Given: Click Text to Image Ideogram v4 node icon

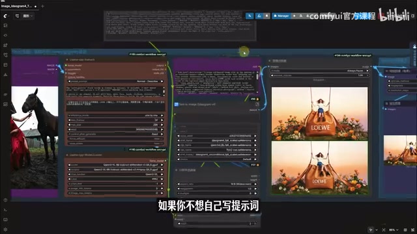Looking at the screenshot, I should coord(176,105).
